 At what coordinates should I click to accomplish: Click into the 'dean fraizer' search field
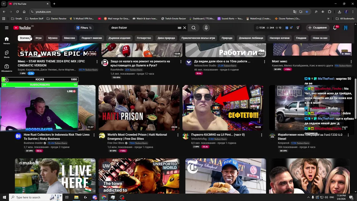click(143, 28)
